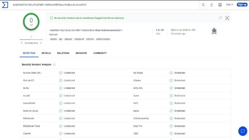The height and width of the screenshot is (140, 249).
Task: Click the BitDefender vendor name
Action: click(x=29, y=118)
